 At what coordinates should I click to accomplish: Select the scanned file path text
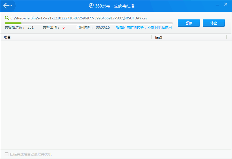coord(79,18)
